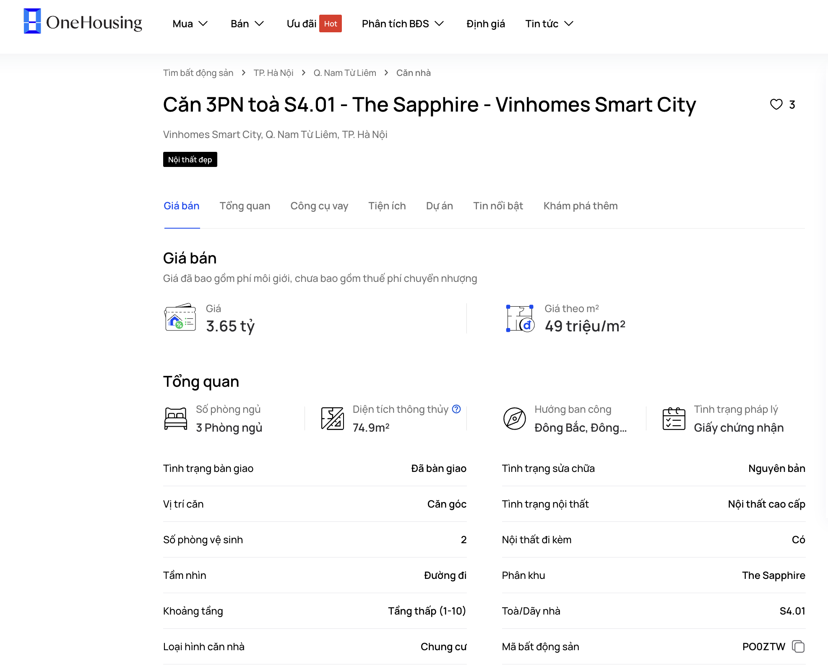This screenshot has height=672, width=828.
Task: Click the Giá bán section heading
Action: pos(190,258)
